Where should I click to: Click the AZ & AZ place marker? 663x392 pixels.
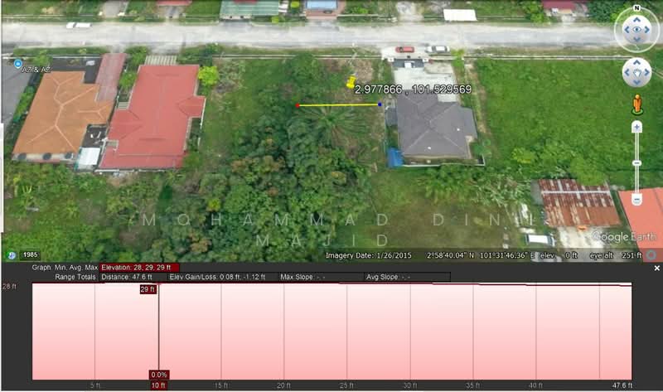(x=18, y=63)
